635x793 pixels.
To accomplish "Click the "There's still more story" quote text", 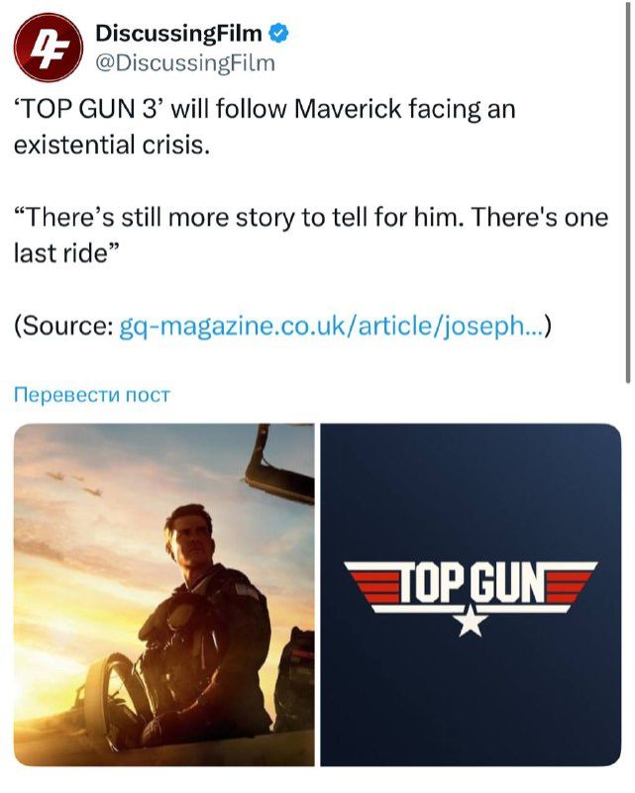I will point(311,218).
